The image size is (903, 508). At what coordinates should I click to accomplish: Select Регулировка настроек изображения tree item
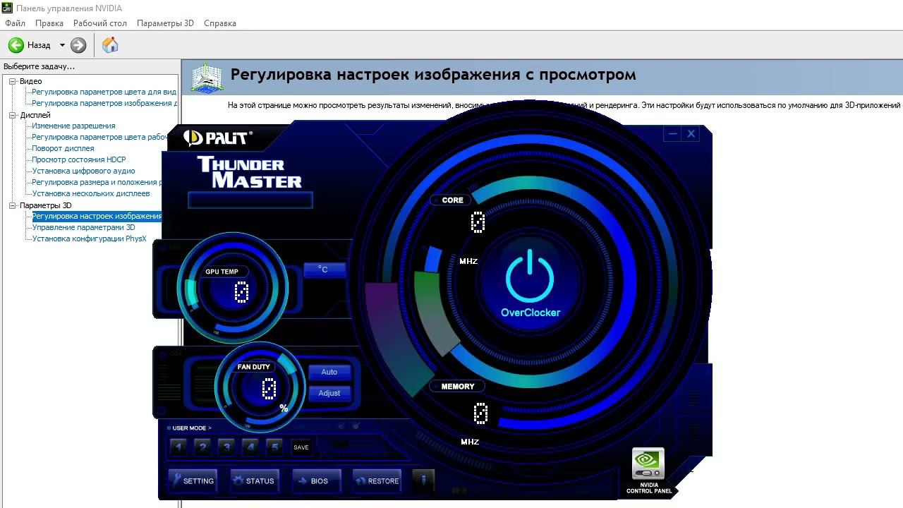pyautogui.click(x=97, y=216)
